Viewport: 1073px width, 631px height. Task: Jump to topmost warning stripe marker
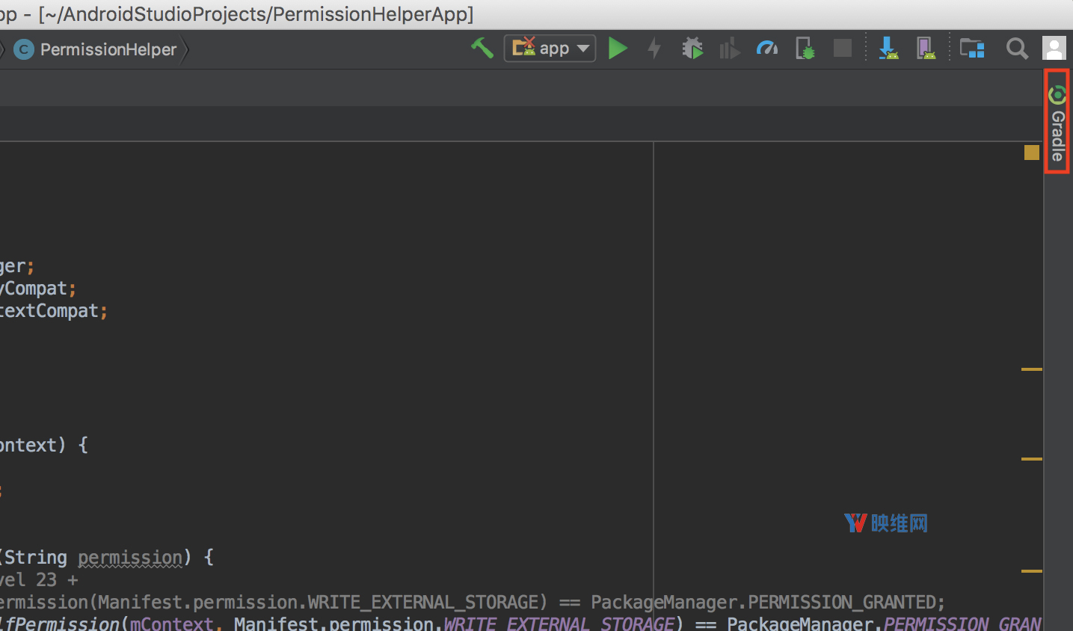point(1032,369)
